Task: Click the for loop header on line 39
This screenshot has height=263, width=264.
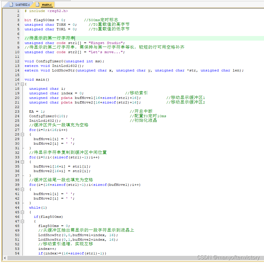Action: (x=85, y=185)
